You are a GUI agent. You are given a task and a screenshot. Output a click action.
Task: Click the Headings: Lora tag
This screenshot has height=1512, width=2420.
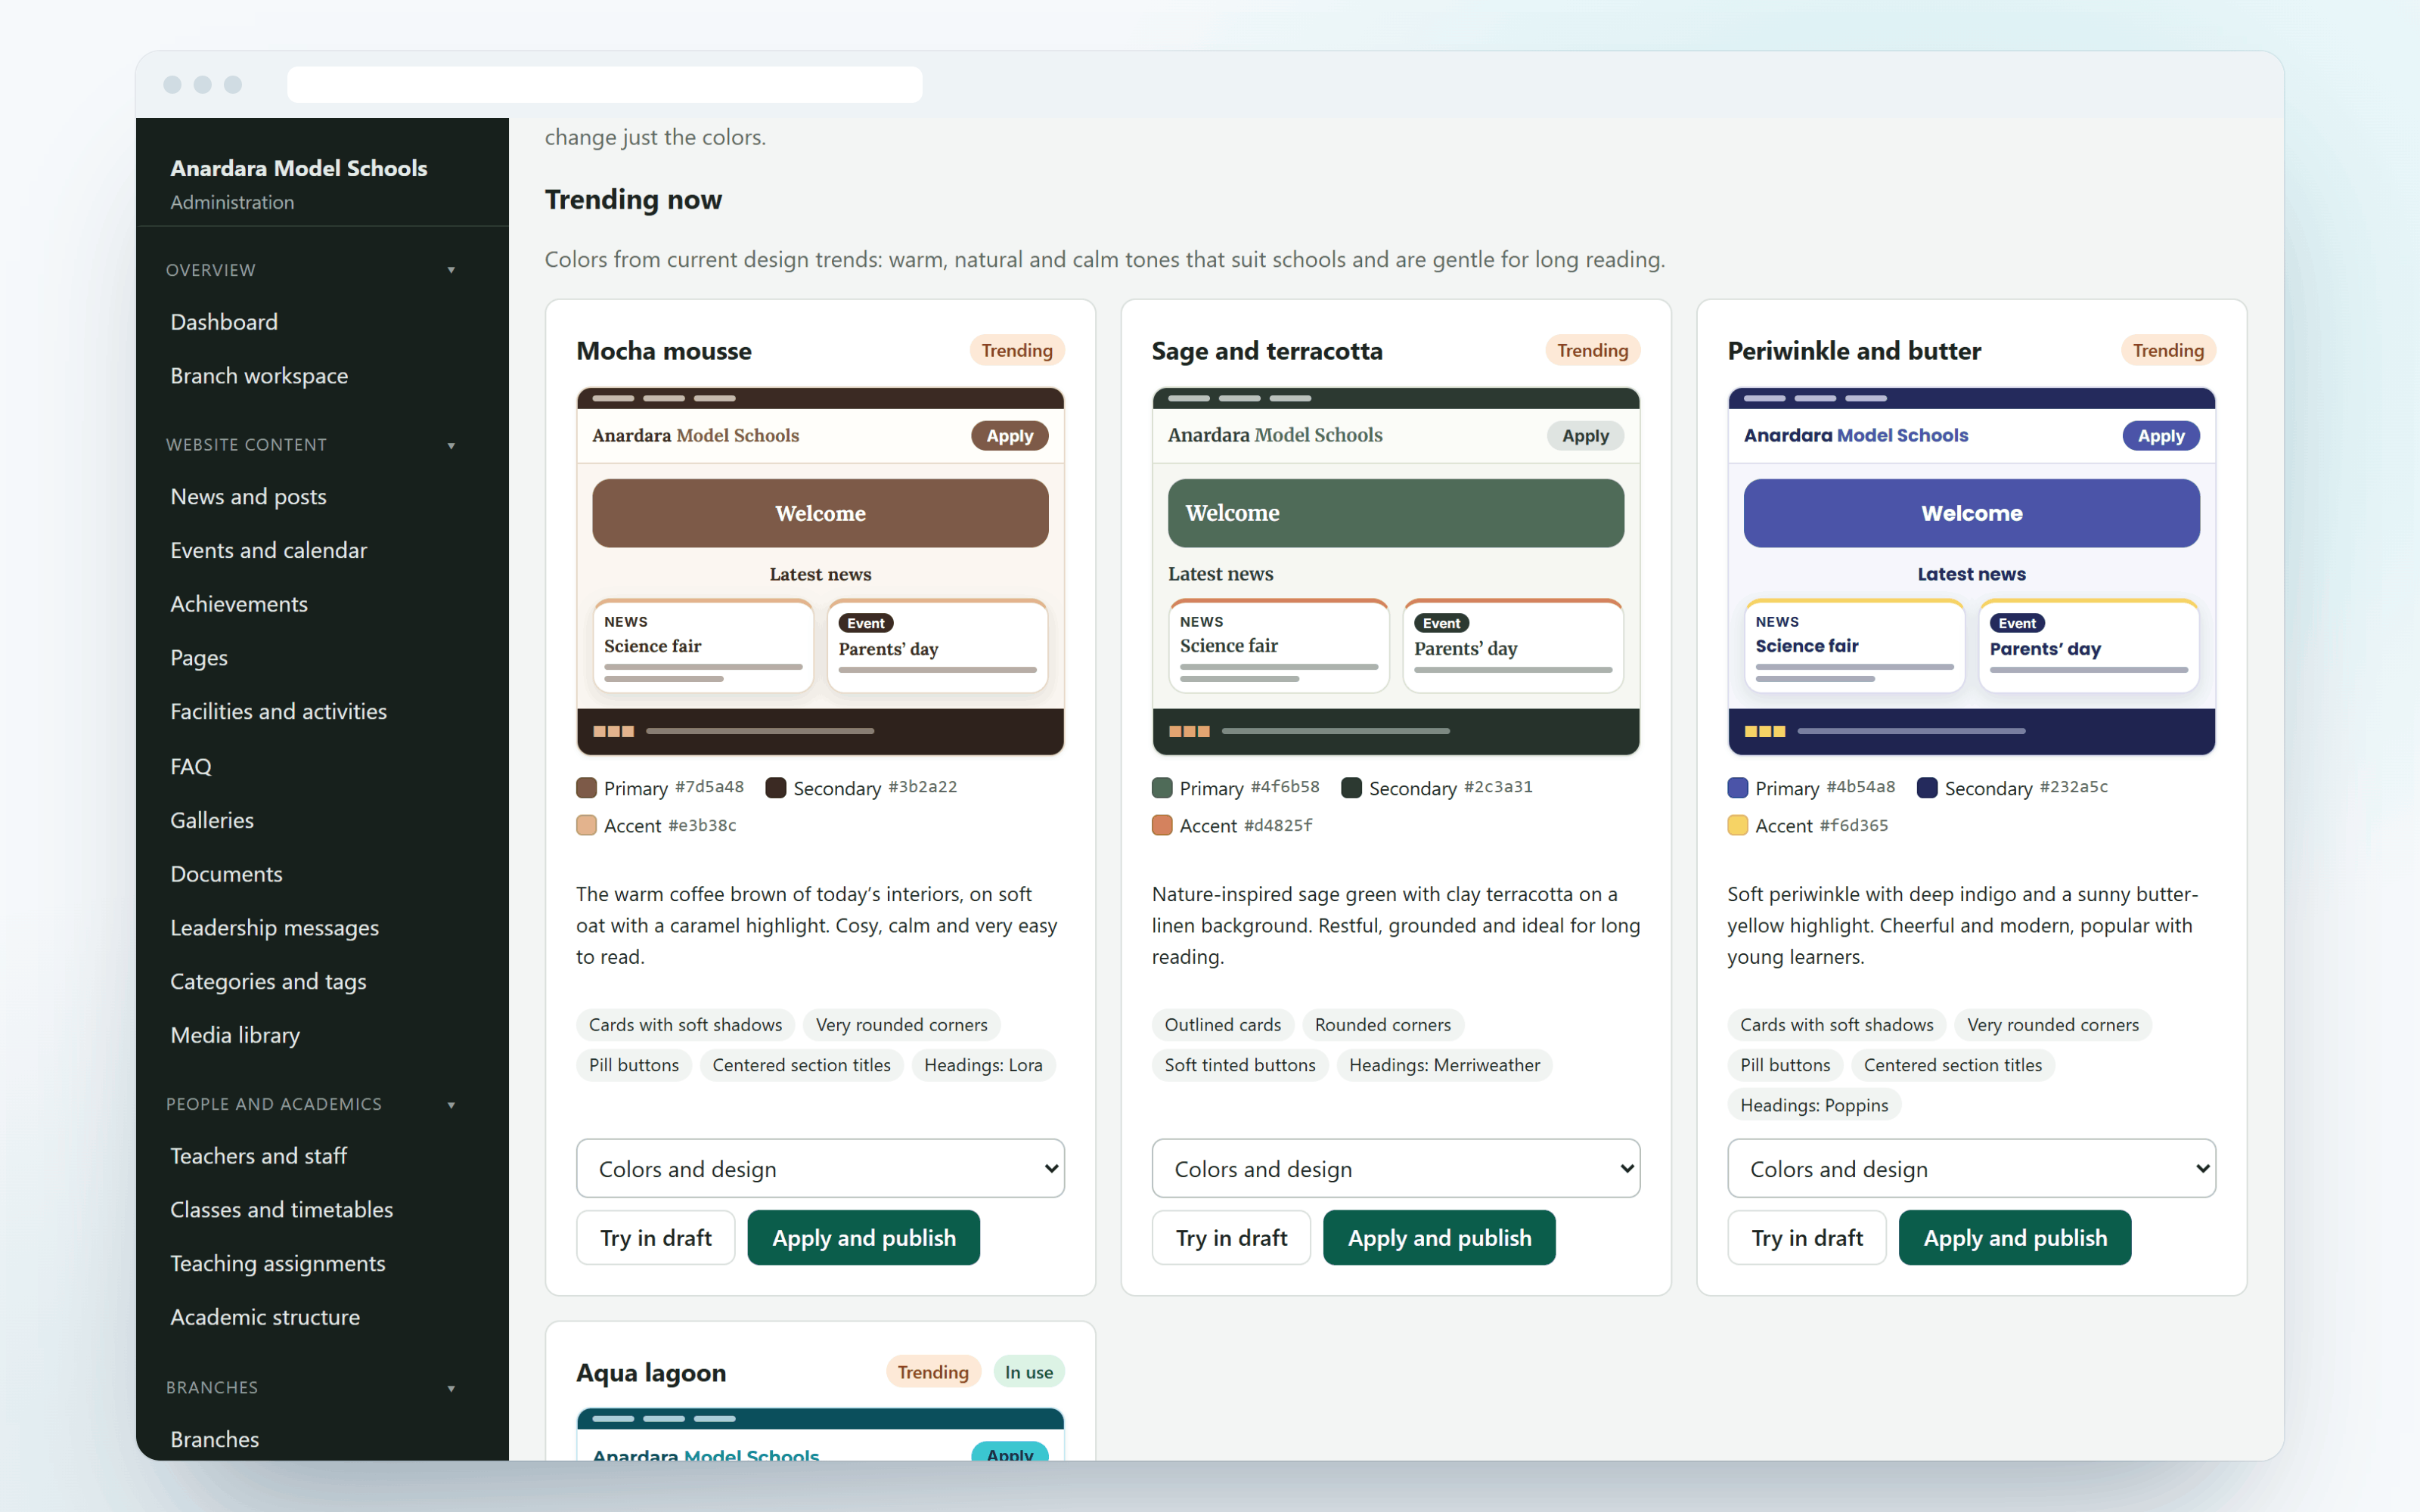click(x=983, y=1065)
